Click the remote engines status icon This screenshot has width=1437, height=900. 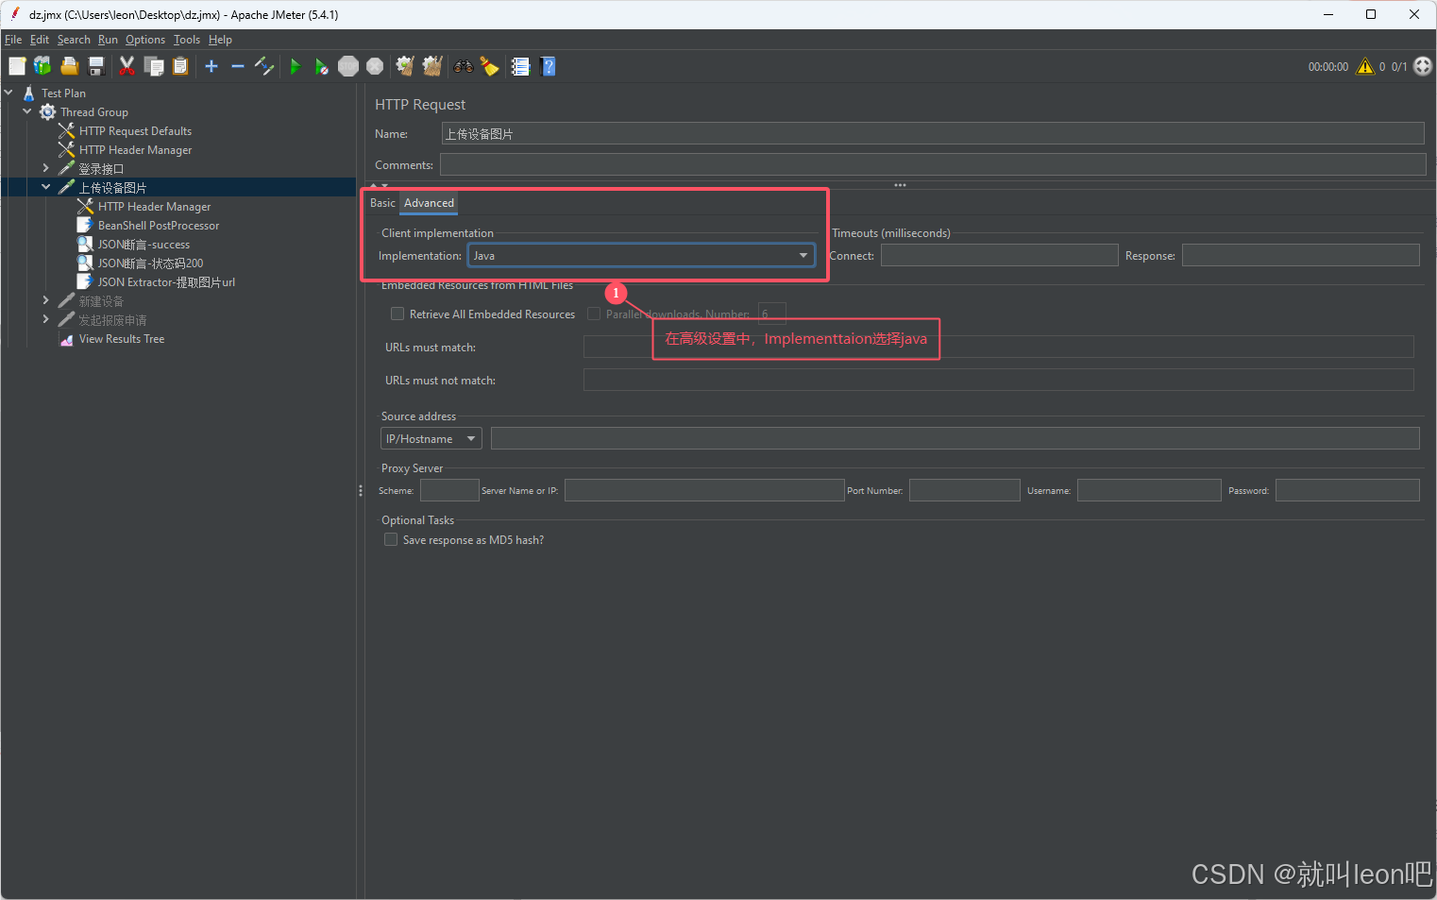pyautogui.click(x=1423, y=66)
